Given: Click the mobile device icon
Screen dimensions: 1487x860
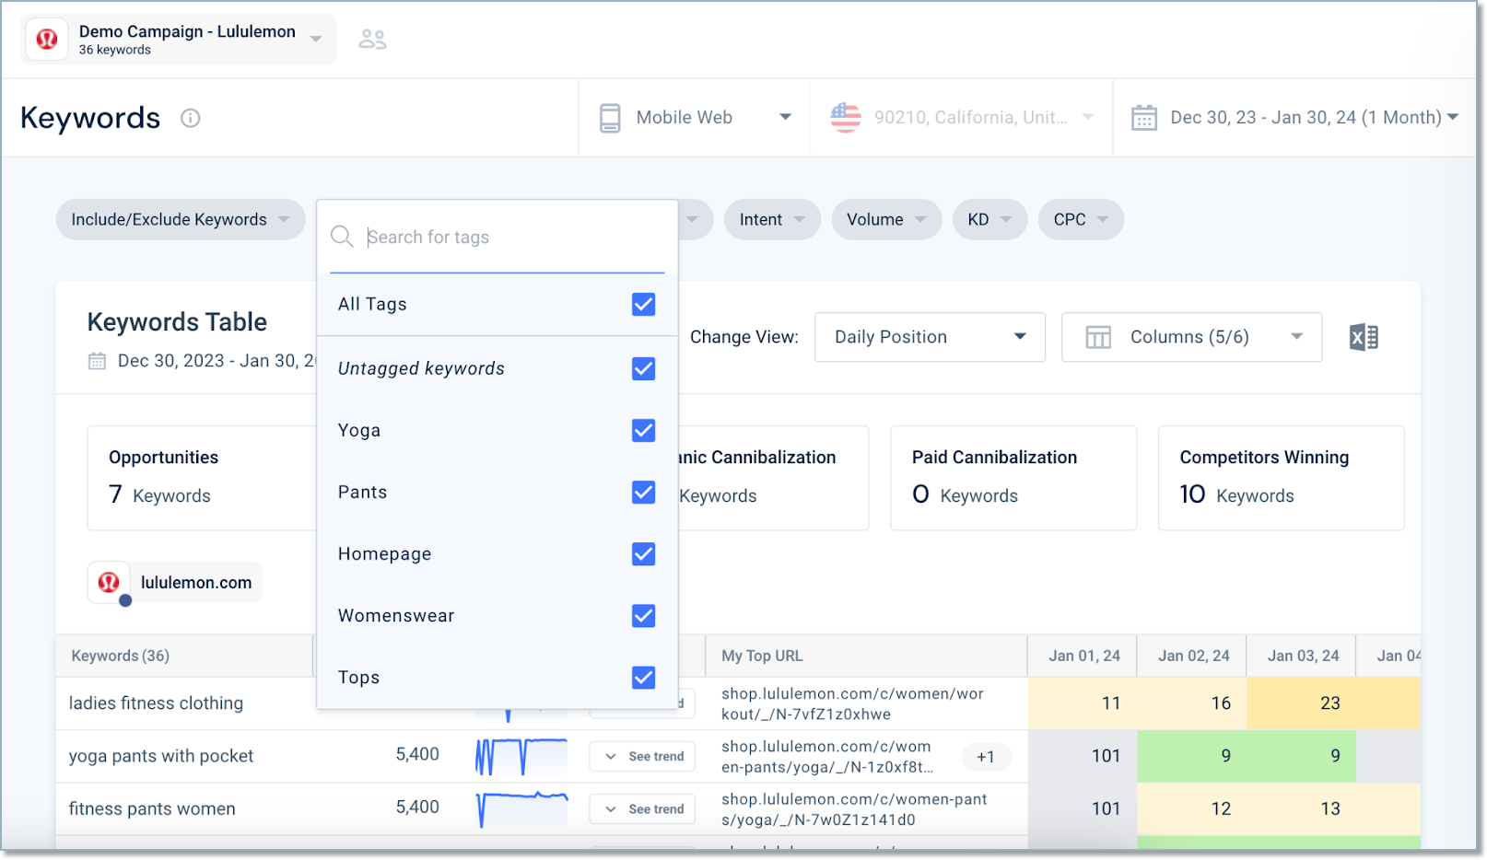Looking at the screenshot, I should pos(610,118).
